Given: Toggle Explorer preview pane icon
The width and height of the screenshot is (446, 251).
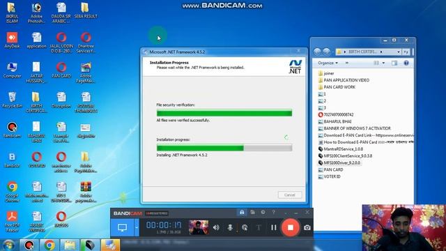Looking at the screenshot, I should pyautogui.click(x=394, y=63).
